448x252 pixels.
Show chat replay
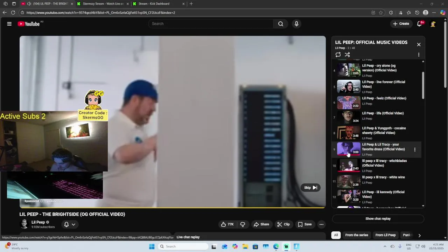378,219
